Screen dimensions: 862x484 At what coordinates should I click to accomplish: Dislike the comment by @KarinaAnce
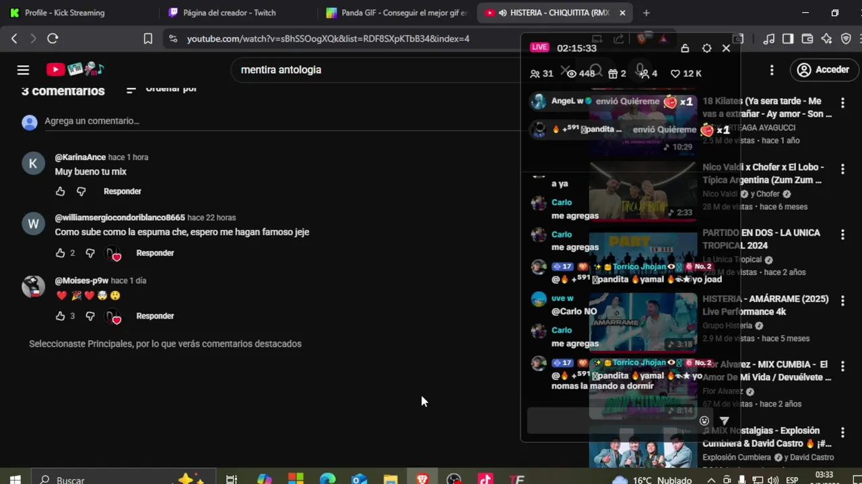(x=81, y=192)
